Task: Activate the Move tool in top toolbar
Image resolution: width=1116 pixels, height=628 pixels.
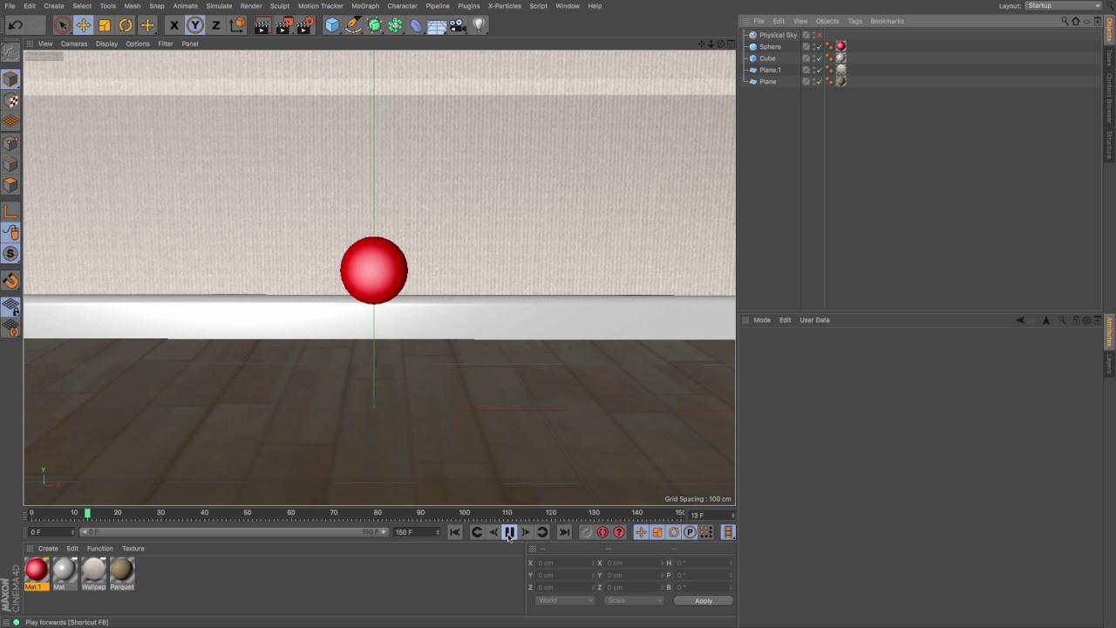Action: (x=84, y=25)
